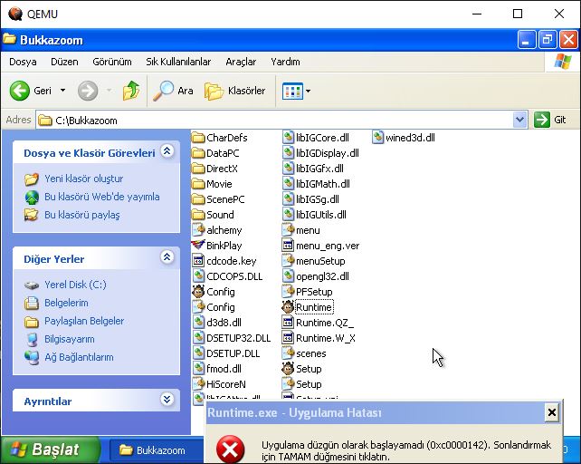Select the DSETUP.DLL file
Screen dimensions: 581x464
[x=226, y=353]
